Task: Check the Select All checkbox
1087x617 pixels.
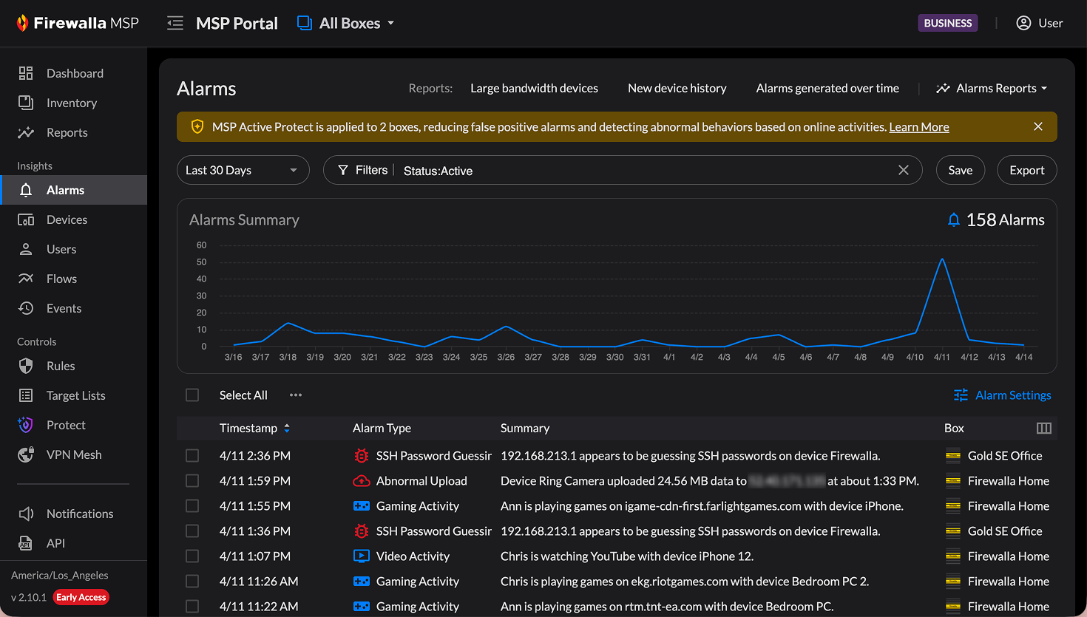Action: tap(192, 395)
